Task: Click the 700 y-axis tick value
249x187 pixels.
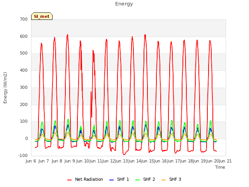Action: [x=24, y=19]
